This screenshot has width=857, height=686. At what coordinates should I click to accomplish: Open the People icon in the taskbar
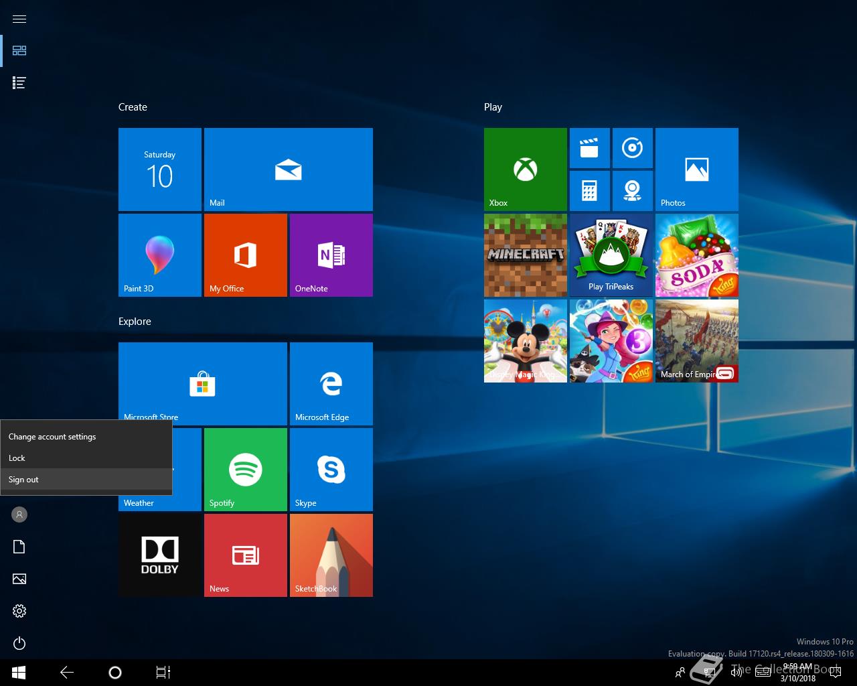(680, 673)
